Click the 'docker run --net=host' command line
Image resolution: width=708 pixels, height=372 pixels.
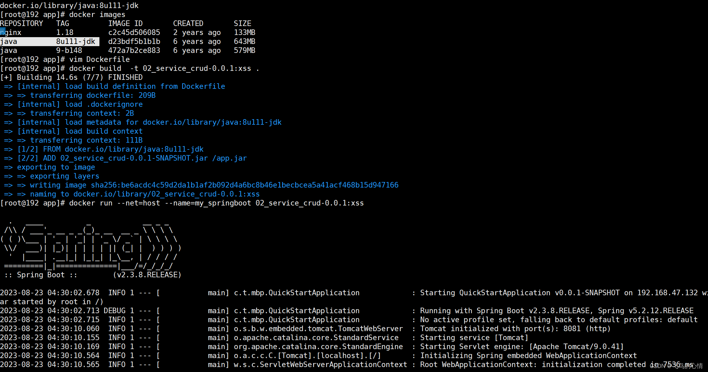pos(216,203)
